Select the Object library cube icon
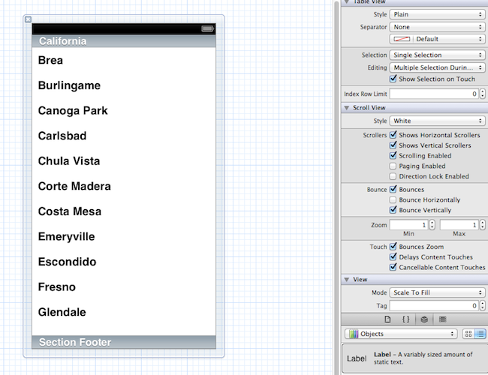Image resolution: width=488 pixels, height=375 pixels. pos(424,319)
